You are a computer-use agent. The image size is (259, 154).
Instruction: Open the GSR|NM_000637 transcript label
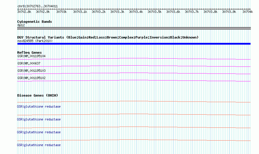(29, 63)
